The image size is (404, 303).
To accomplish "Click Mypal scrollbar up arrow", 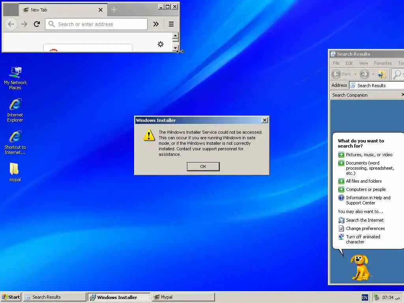I will click(176, 36).
